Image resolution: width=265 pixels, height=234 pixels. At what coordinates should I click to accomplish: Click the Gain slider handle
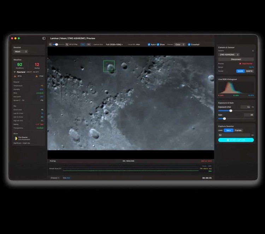coord(224,119)
